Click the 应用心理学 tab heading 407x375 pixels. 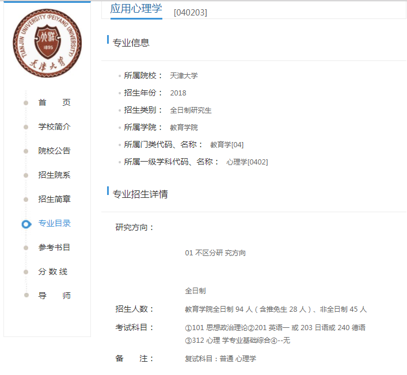[136, 9]
